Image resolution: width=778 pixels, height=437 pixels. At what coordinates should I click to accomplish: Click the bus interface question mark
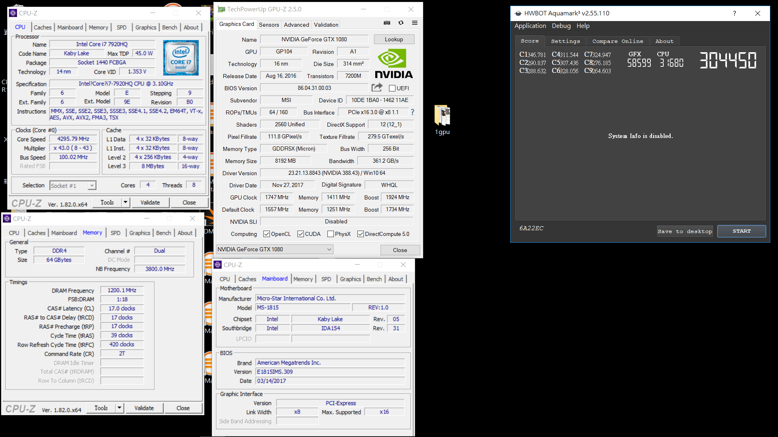pos(413,112)
